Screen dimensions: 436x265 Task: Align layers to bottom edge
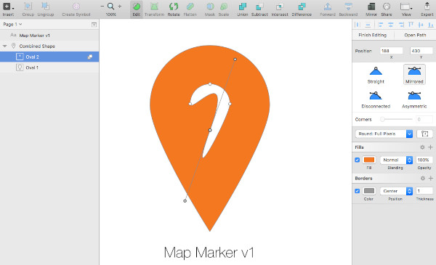431,25
